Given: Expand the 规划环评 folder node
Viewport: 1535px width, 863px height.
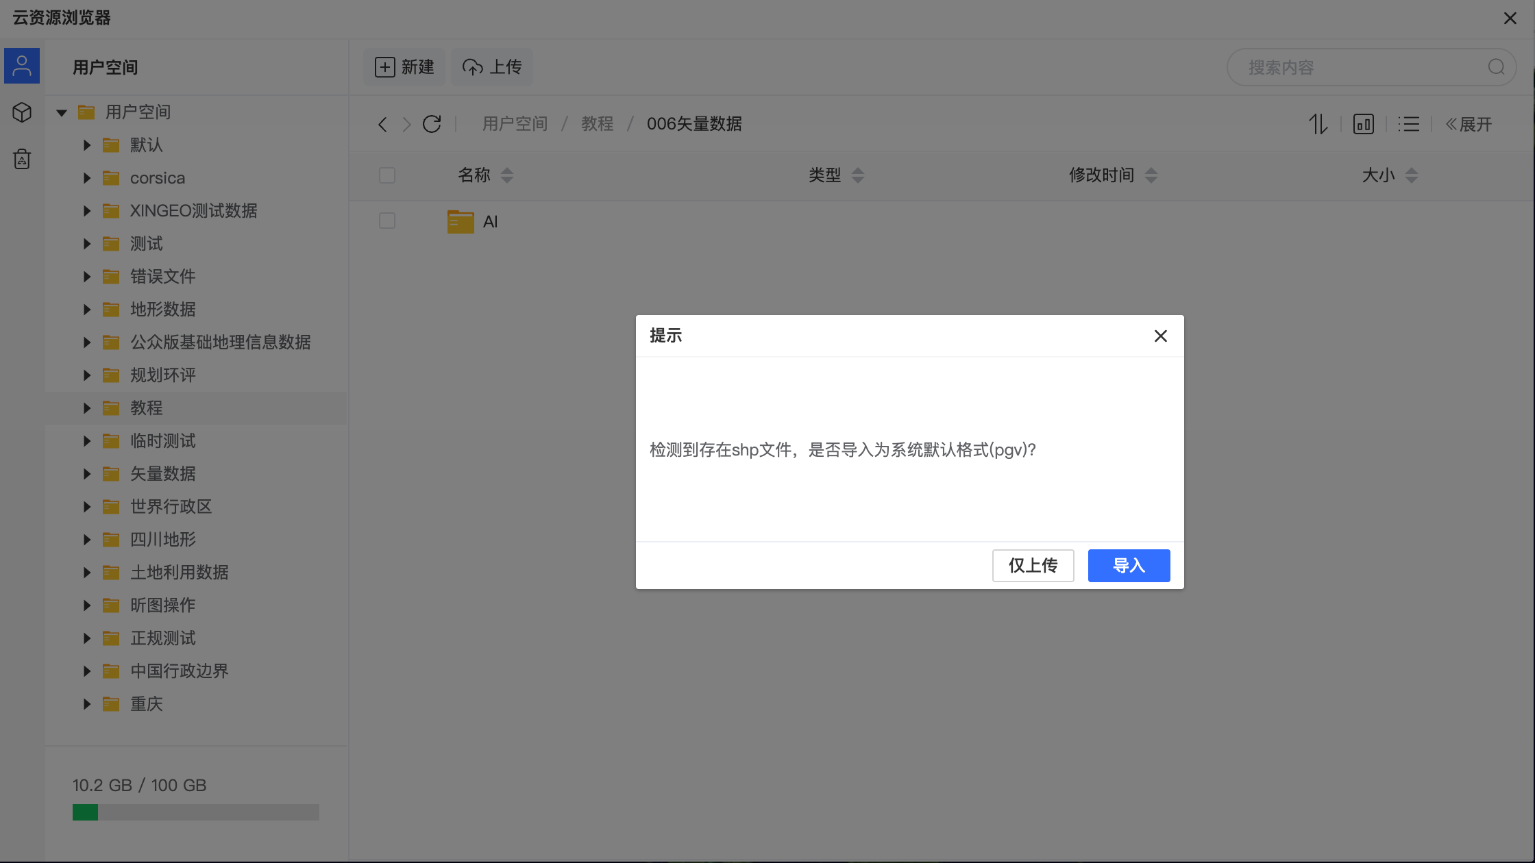Looking at the screenshot, I should tap(87, 375).
